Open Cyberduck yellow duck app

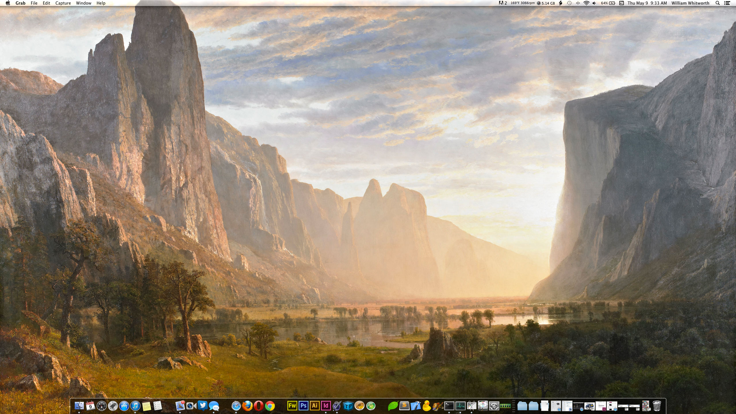pos(427,406)
